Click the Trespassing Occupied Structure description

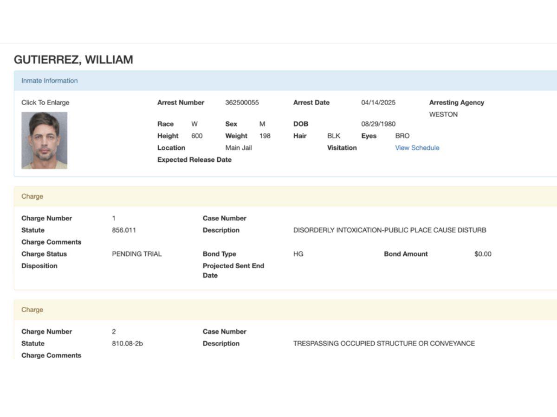click(384, 343)
